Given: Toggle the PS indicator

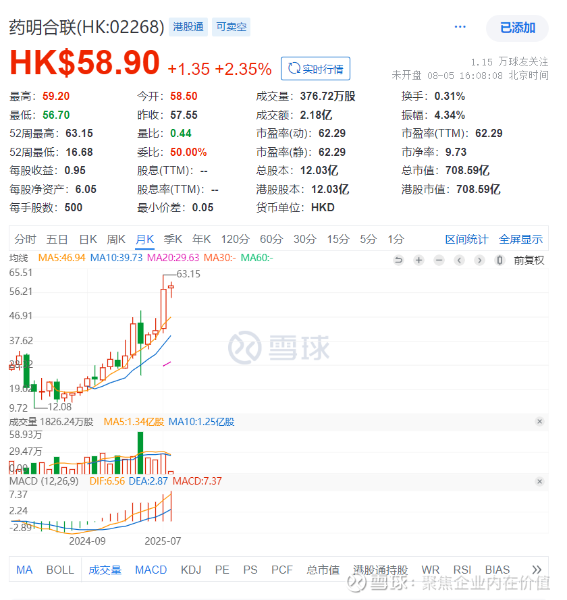Looking at the screenshot, I should tap(250, 570).
